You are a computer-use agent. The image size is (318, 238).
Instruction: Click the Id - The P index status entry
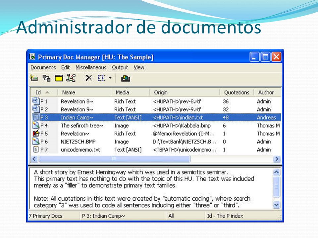225,216
